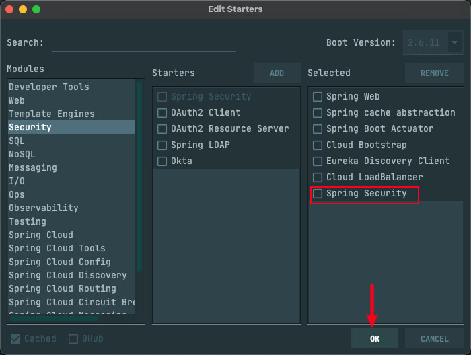
Task: Click the CANCEL button
Action: 435,338
